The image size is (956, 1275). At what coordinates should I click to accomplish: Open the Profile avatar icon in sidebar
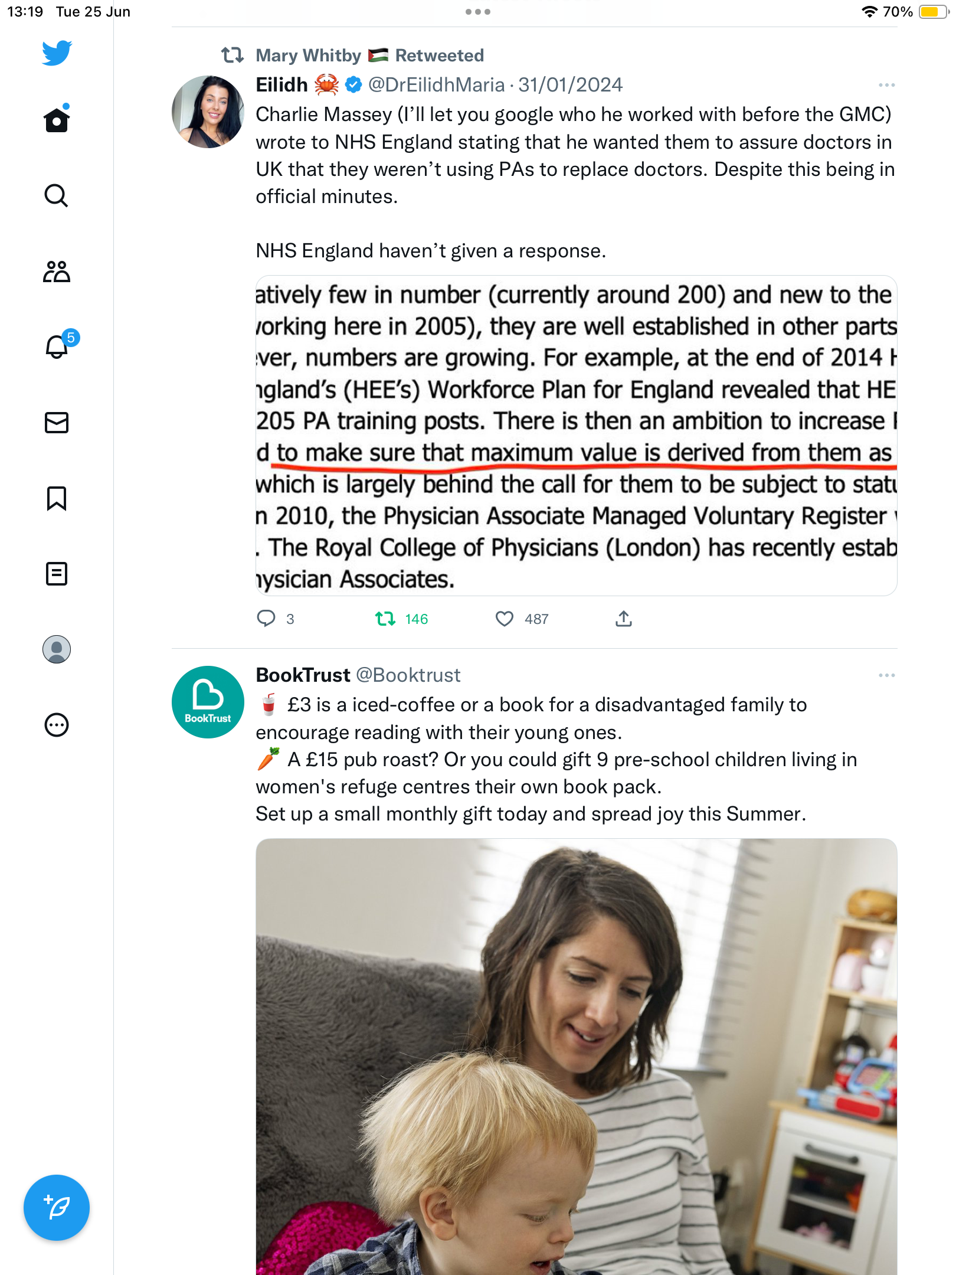[x=57, y=649]
